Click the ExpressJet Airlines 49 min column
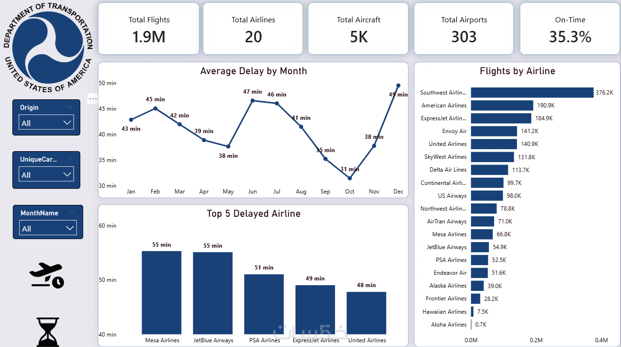621x347 pixels. click(315, 309)
